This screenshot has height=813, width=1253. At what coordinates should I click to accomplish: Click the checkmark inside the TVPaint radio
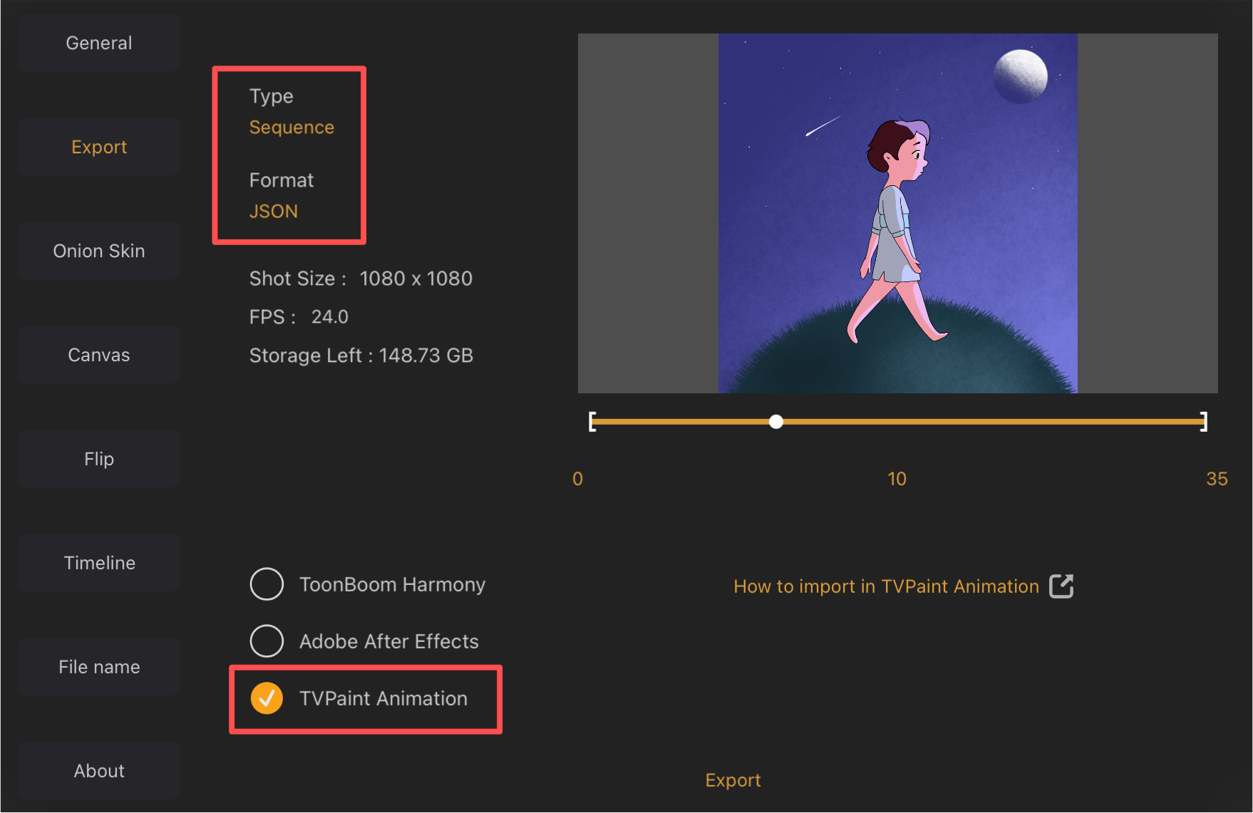[267, 698]
